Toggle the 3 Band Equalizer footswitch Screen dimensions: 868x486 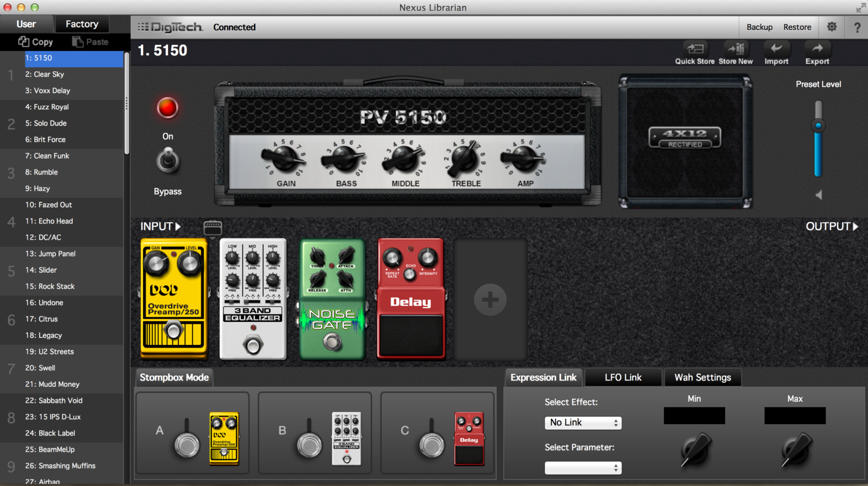point(253,345)
